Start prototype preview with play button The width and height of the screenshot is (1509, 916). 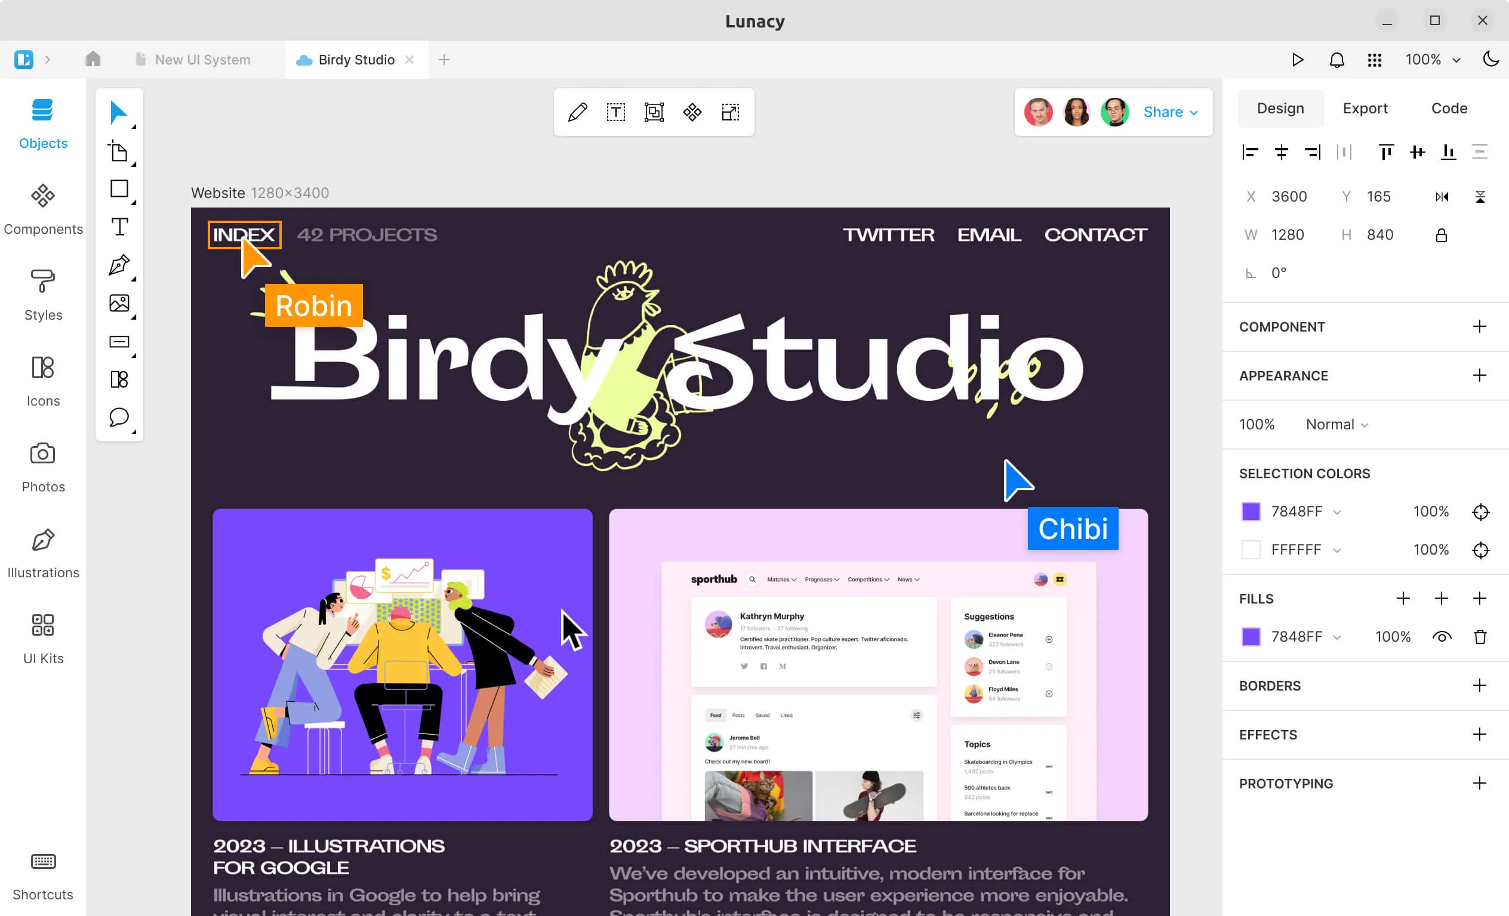coord(1297,60)
